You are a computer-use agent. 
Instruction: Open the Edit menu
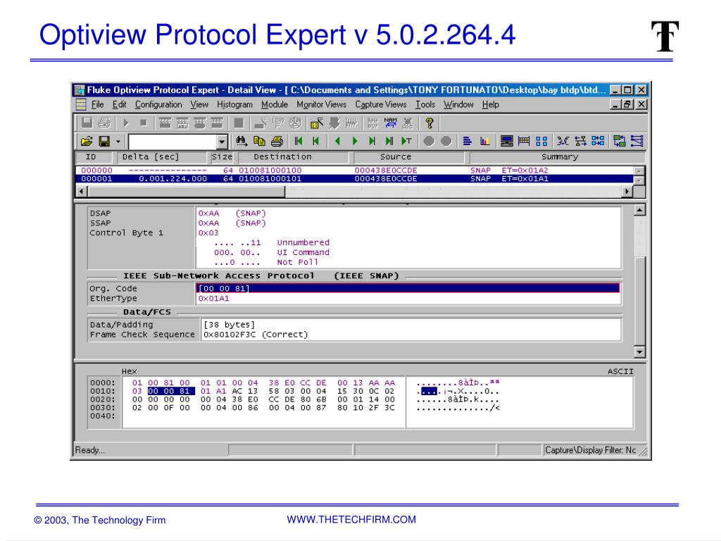click(x=120, y=104)
